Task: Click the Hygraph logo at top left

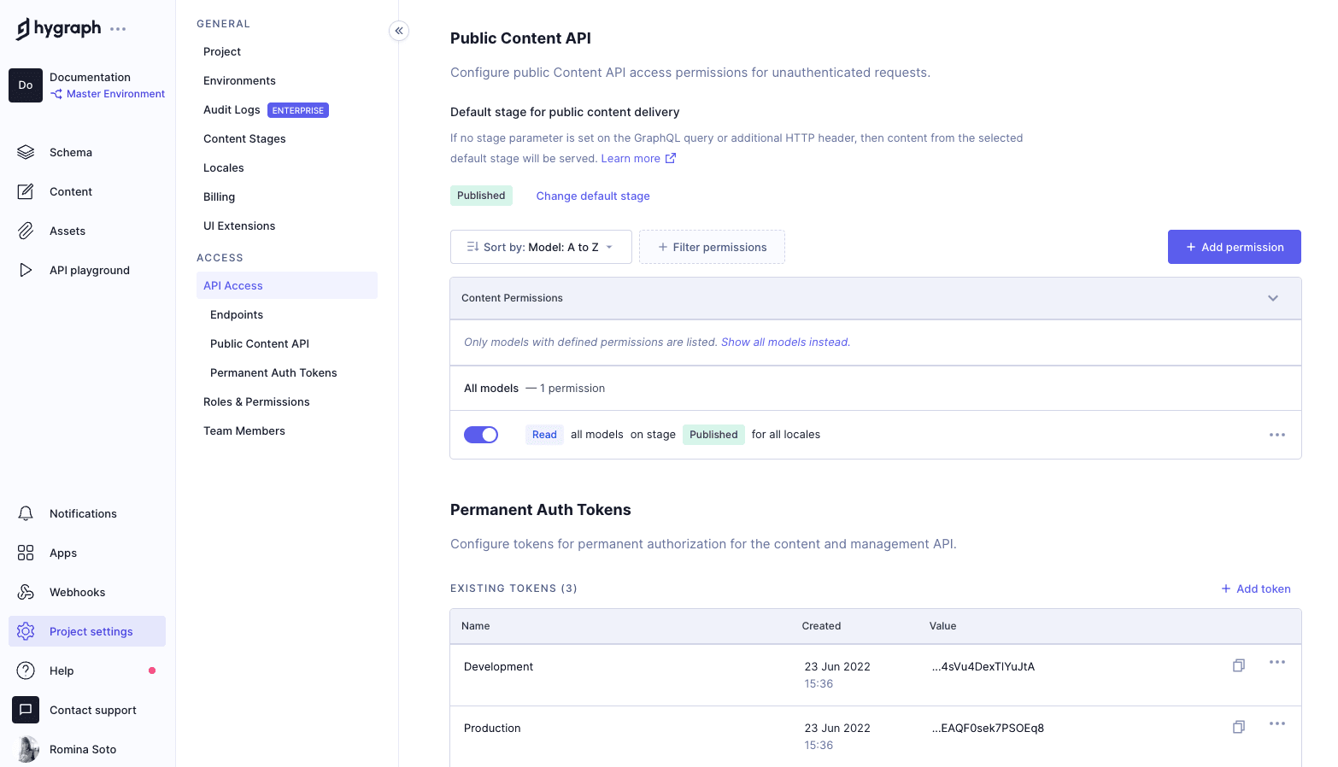Action: pyautogui.click(x=60, y=27)
